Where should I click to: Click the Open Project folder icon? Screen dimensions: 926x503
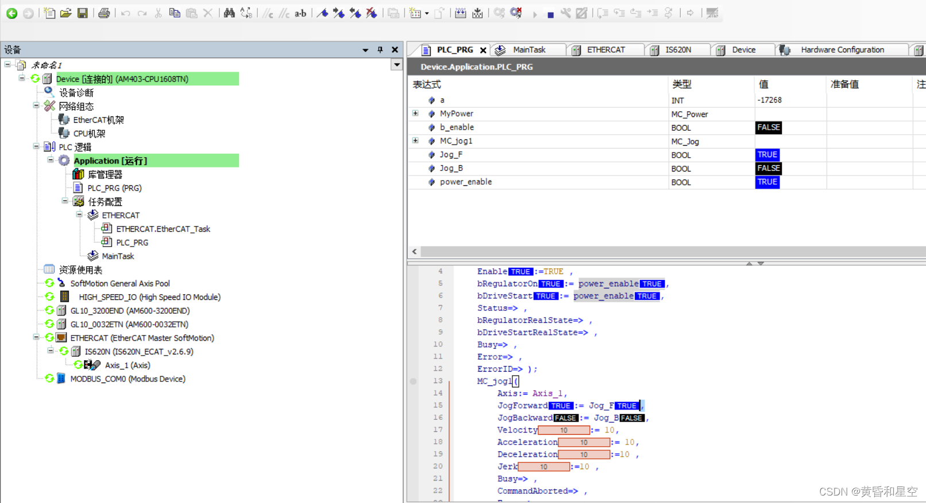(66, 13)
